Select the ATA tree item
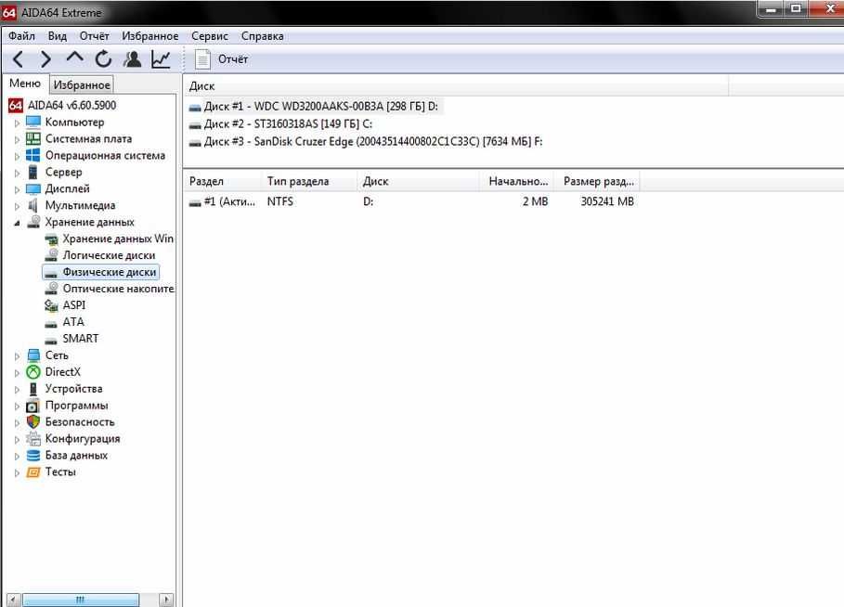844x607 pixels. 73,322
